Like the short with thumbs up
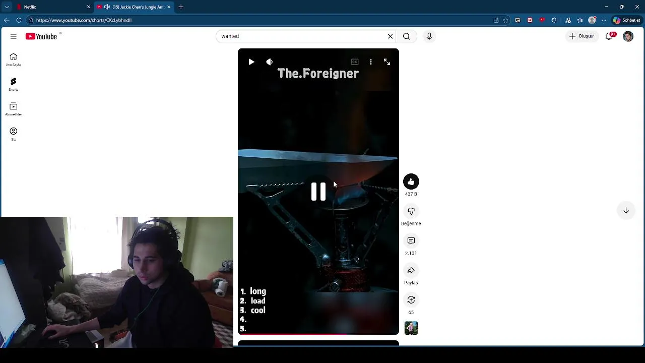The image size is (645, 363). [x=411, y=181]
